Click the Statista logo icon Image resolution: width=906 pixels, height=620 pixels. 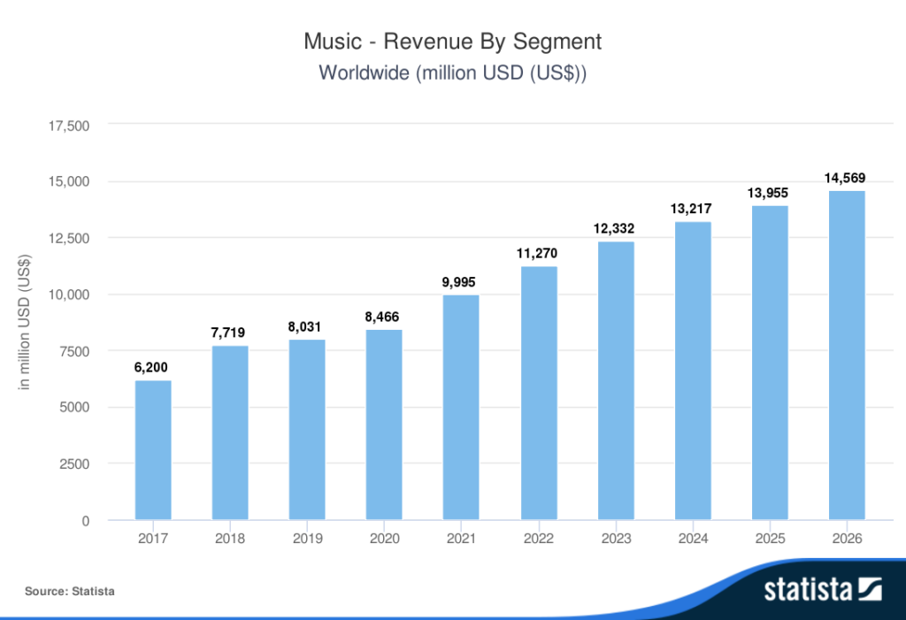pos(870,589)
